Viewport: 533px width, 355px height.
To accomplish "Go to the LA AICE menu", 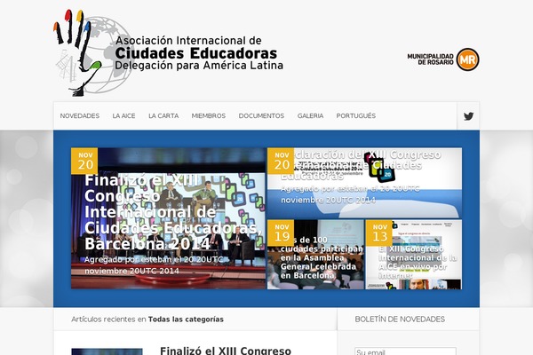I will [123, 116].
